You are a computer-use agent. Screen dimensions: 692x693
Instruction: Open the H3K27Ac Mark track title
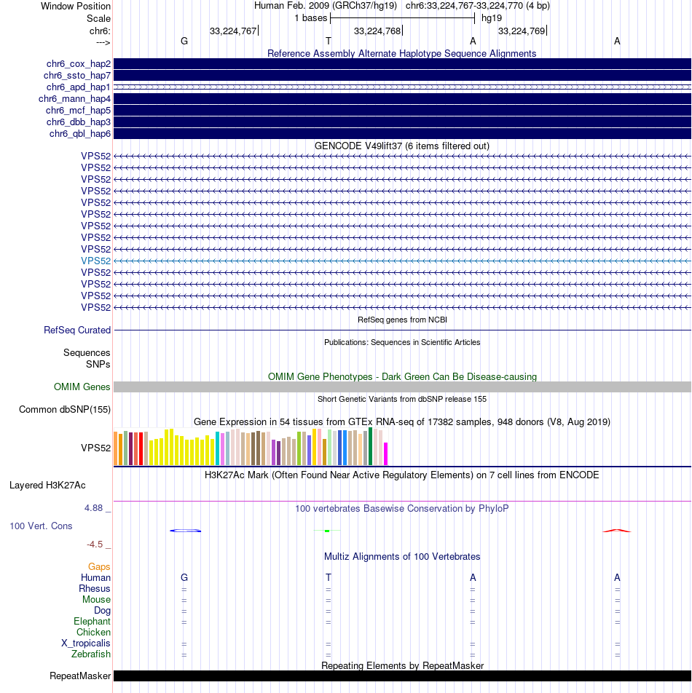401,475
